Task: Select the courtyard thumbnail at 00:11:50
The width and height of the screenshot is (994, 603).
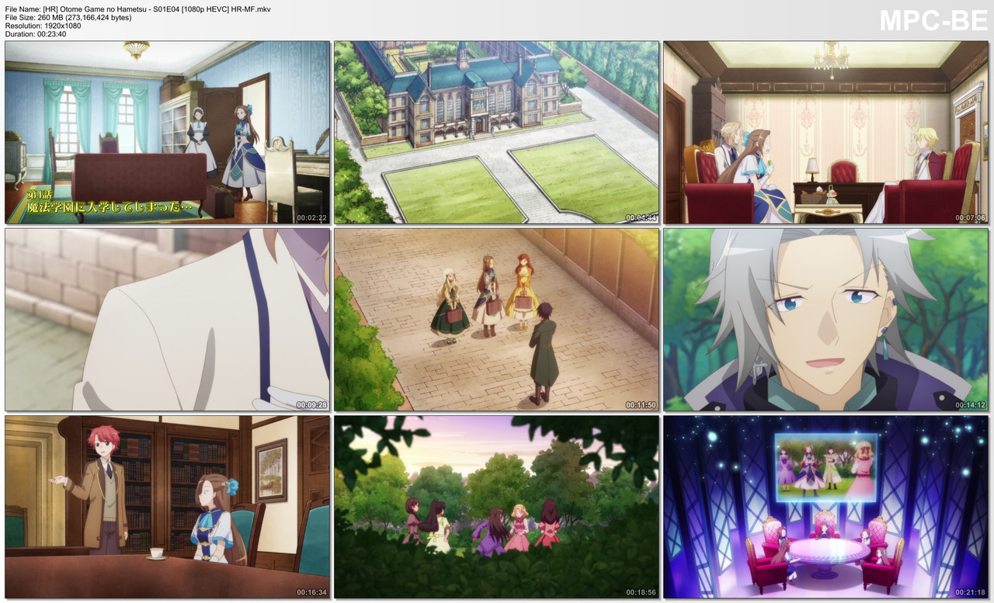Action: (497, 320)
